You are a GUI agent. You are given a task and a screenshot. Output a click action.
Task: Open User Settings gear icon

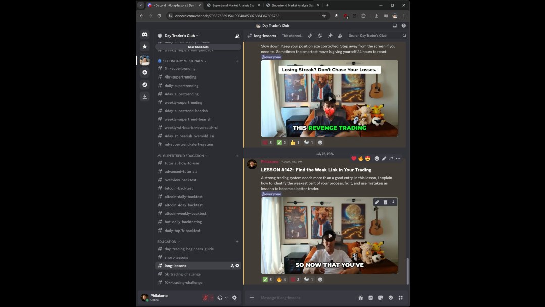coord(234,297)
